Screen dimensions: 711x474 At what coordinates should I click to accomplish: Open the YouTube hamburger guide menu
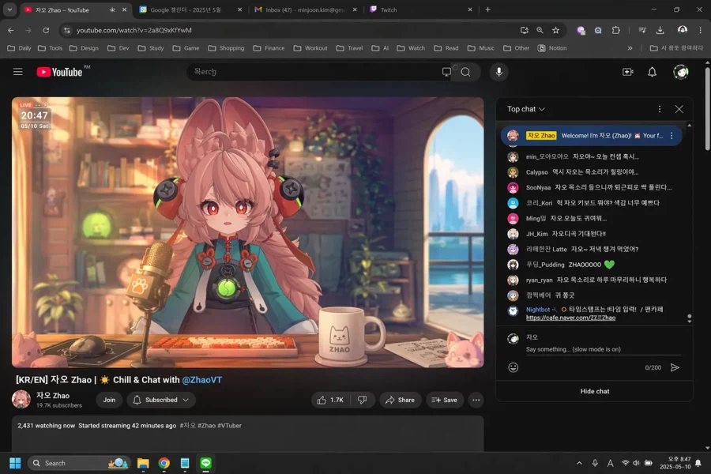pyautogui.click(x=17, y=72)
